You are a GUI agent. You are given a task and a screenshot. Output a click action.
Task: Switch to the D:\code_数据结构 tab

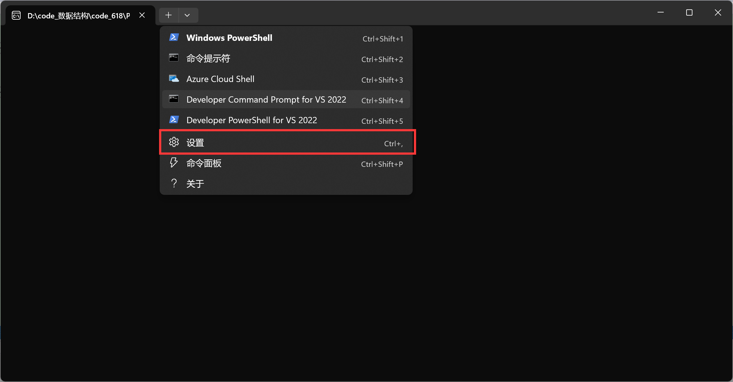click(x=79, y=16)
